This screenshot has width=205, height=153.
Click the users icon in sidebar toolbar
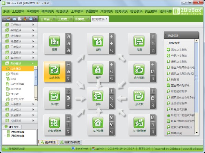click(9, 19)
